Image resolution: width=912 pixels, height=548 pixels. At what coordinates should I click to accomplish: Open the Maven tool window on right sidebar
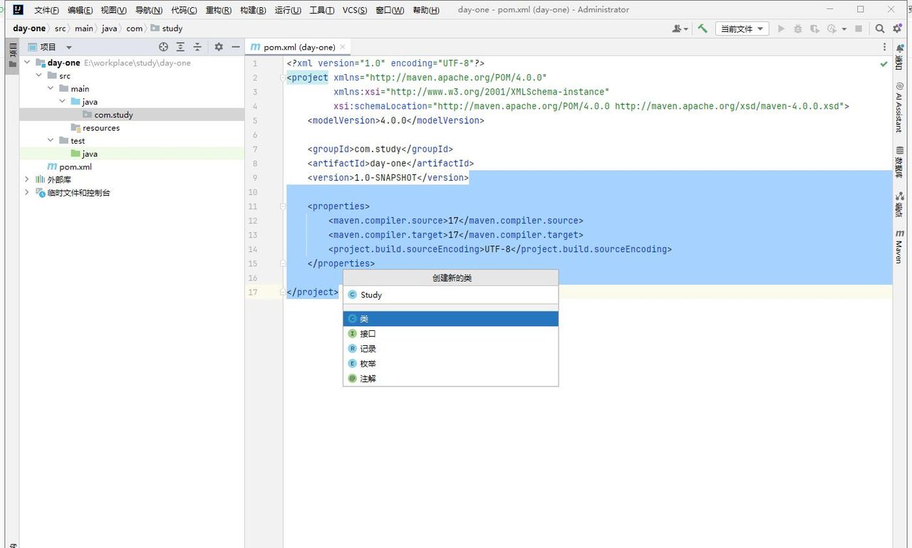(x=899, y=246)
